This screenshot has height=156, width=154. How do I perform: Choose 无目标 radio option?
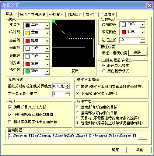click(78, 118)
